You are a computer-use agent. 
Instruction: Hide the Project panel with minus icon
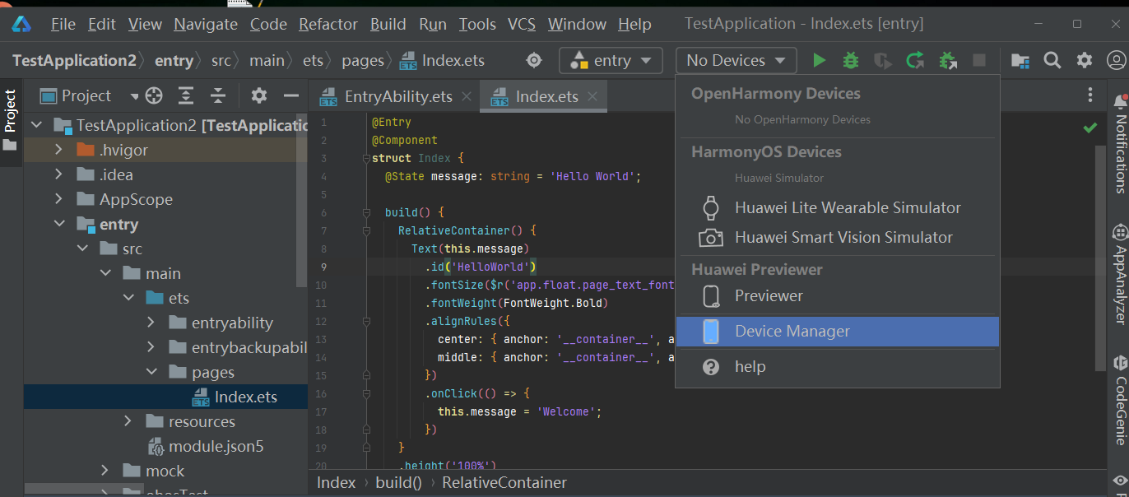291,96
